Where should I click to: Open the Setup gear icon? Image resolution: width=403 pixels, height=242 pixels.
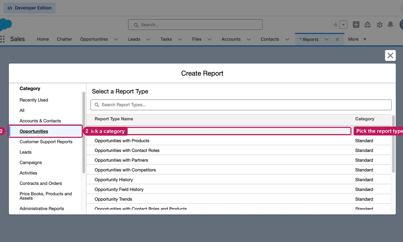pos(379,25)
